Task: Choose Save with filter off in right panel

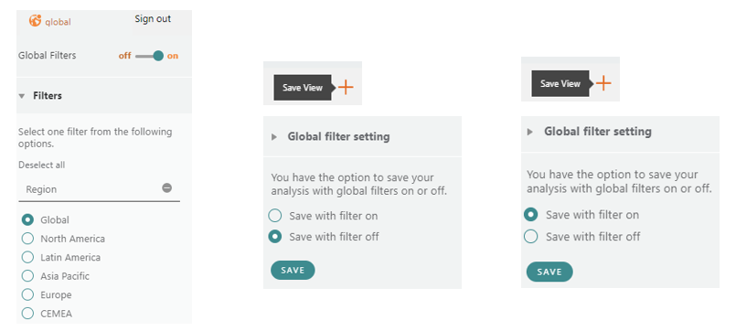Action: pos(531,236)
